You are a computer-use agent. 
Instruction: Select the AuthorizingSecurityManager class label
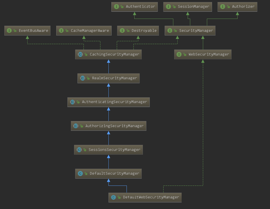[114, 126]
